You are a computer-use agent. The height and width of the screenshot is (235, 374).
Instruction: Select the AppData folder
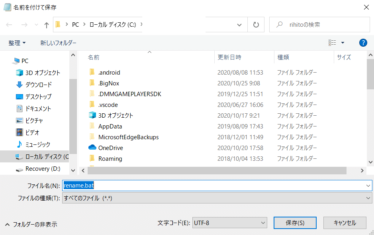pyautogui.click(x=110, y=126)
